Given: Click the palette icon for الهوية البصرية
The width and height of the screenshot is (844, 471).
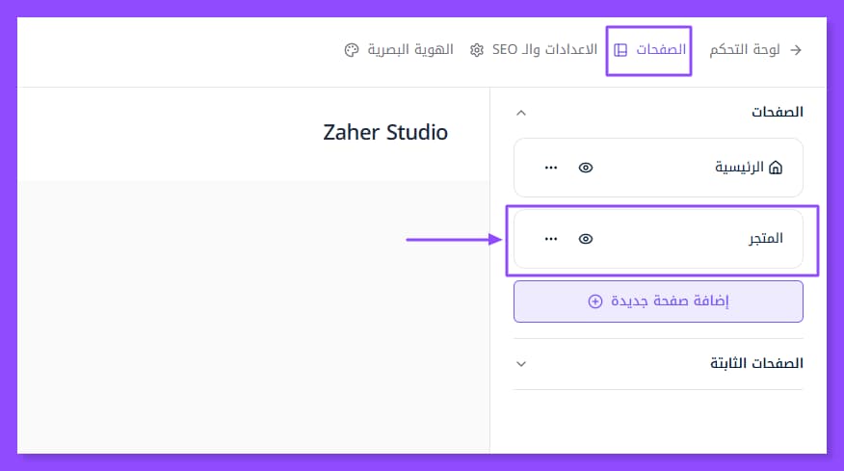Looking at the screenshot, I should [x=351, y=49].
